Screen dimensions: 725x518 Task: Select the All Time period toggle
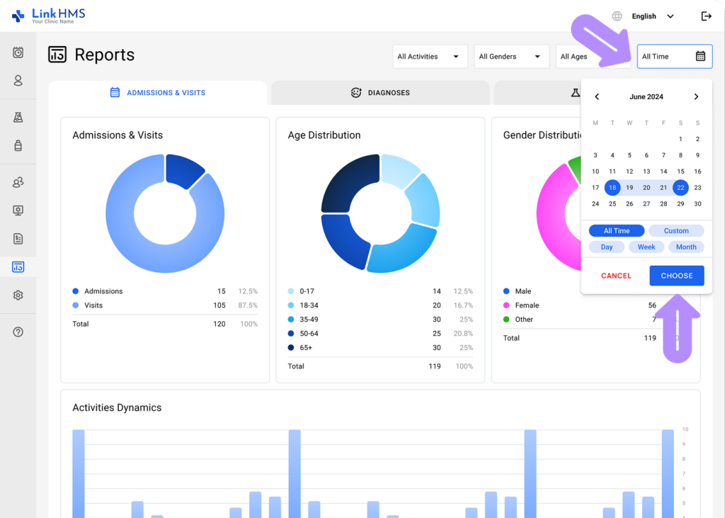pyautogui.click(x=616, y=230)
